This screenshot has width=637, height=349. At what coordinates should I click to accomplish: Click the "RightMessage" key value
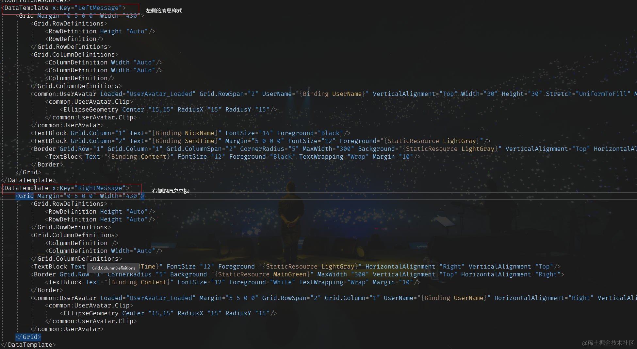point(100,188)
